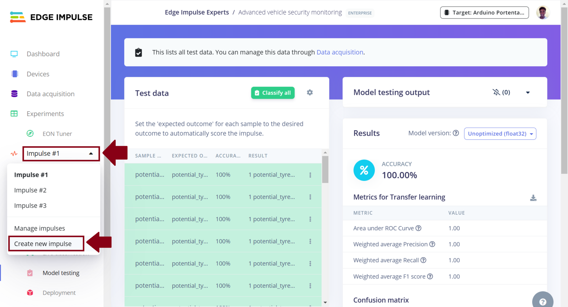Open user profile avatar
Viewport: 568px width, 307px height.
point(543,12)
